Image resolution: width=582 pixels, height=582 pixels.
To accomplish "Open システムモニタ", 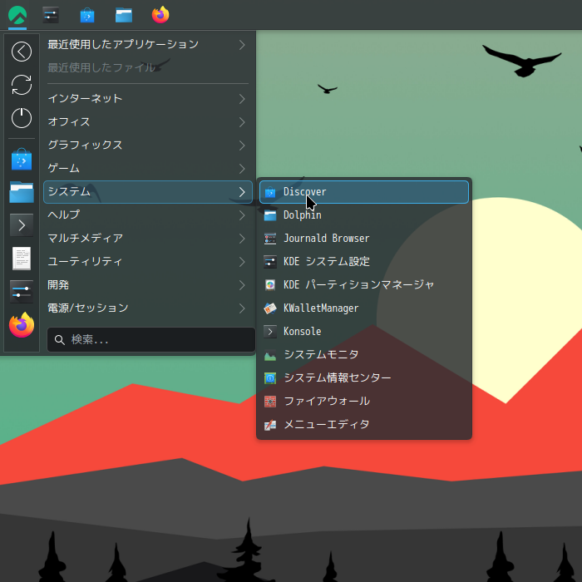I will pyautogui.click(x=364, y=355).
